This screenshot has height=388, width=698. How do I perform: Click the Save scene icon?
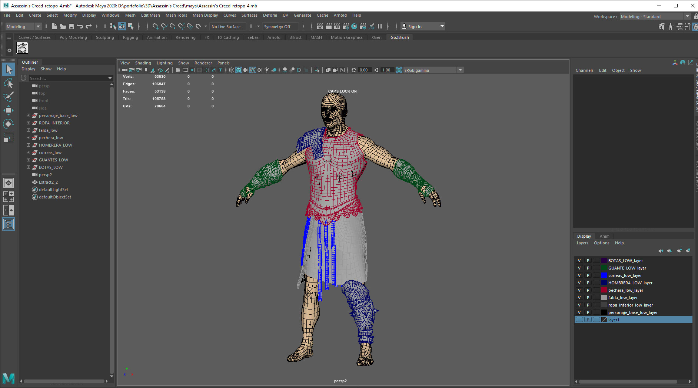[x=72, y=26]
